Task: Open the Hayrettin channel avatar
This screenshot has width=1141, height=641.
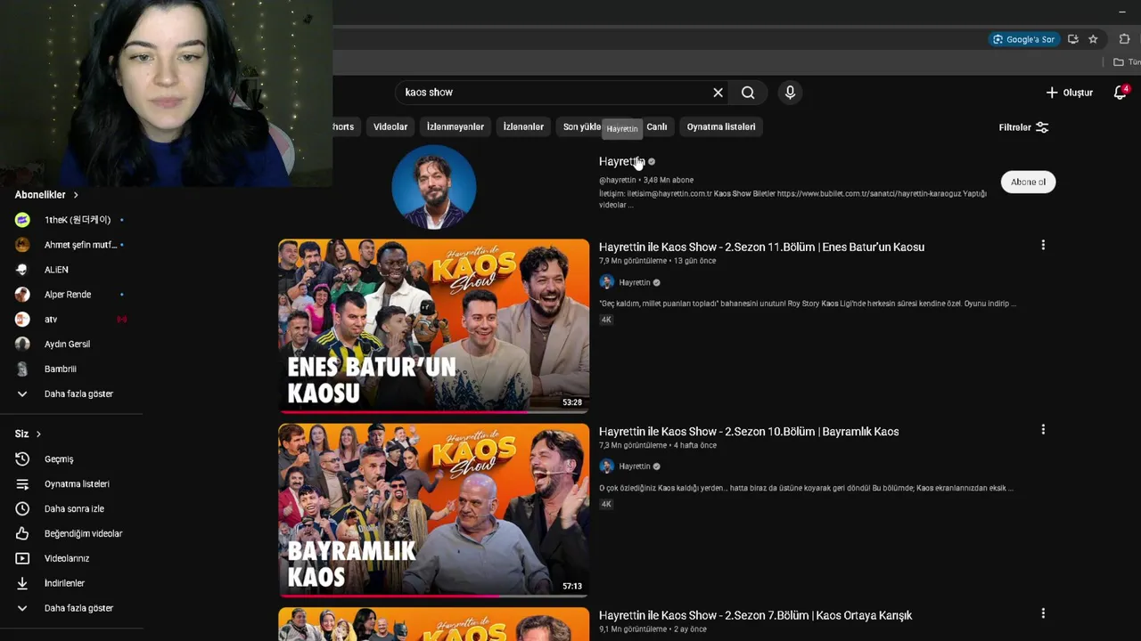Action: (x=434, y=187)
